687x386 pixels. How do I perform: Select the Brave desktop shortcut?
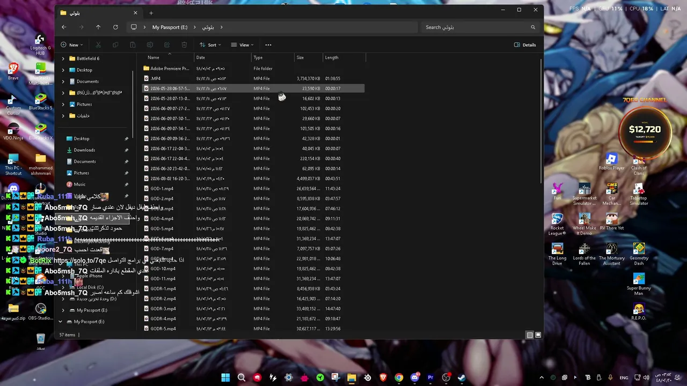click(x=13, y=72)
